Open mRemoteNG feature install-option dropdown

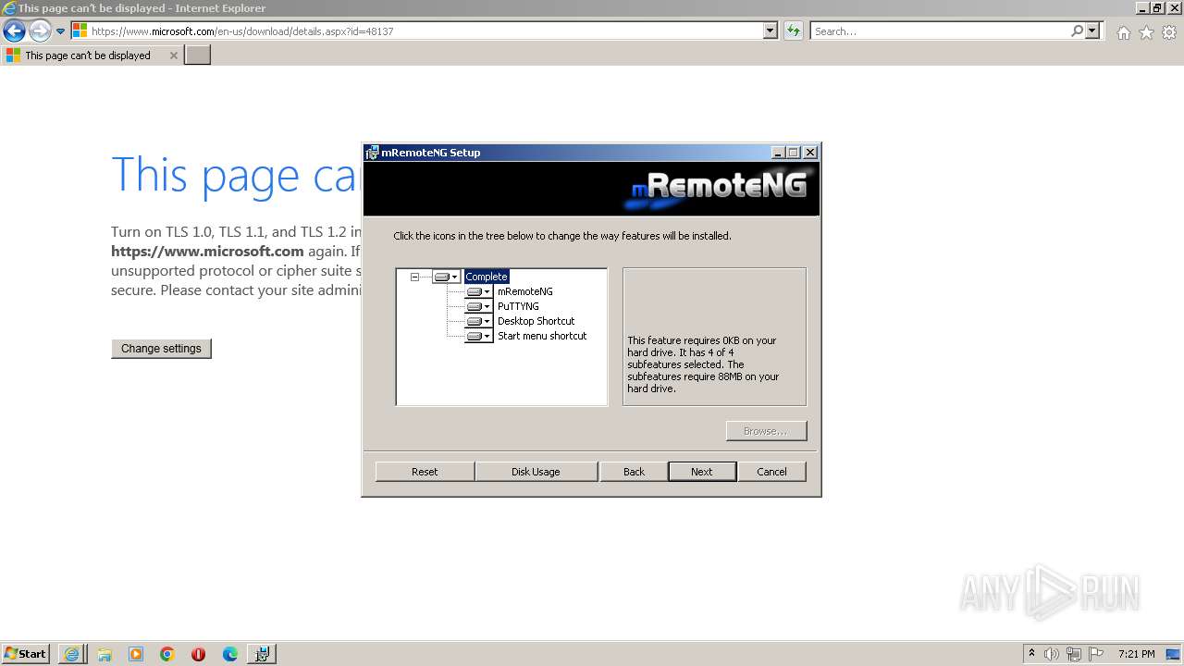pyautogui.click(x=478, y=291)
